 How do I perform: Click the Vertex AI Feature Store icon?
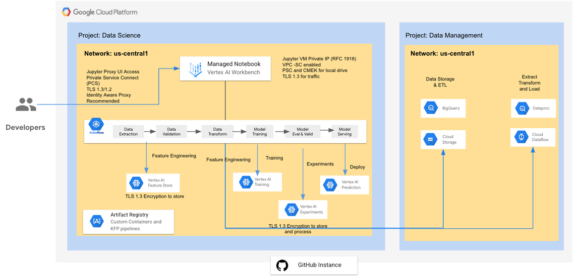pyautogui.click(x=137, y=182)
